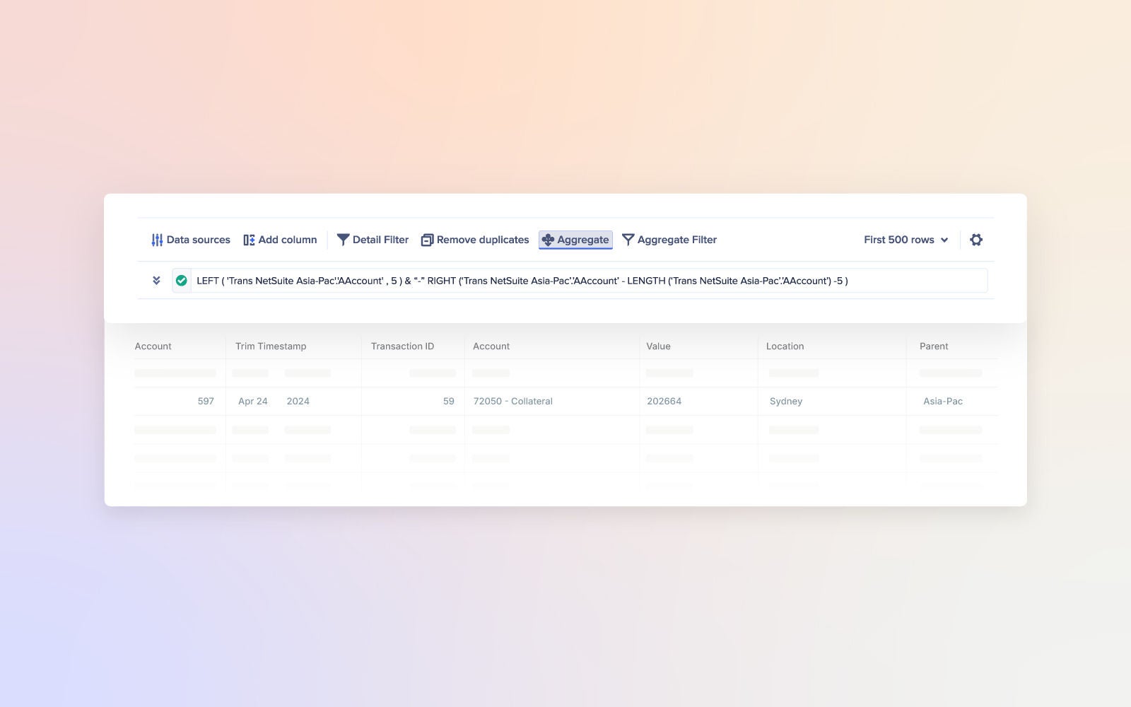
Task: Click into the LEFT formula input field
Action: [565, 281]
